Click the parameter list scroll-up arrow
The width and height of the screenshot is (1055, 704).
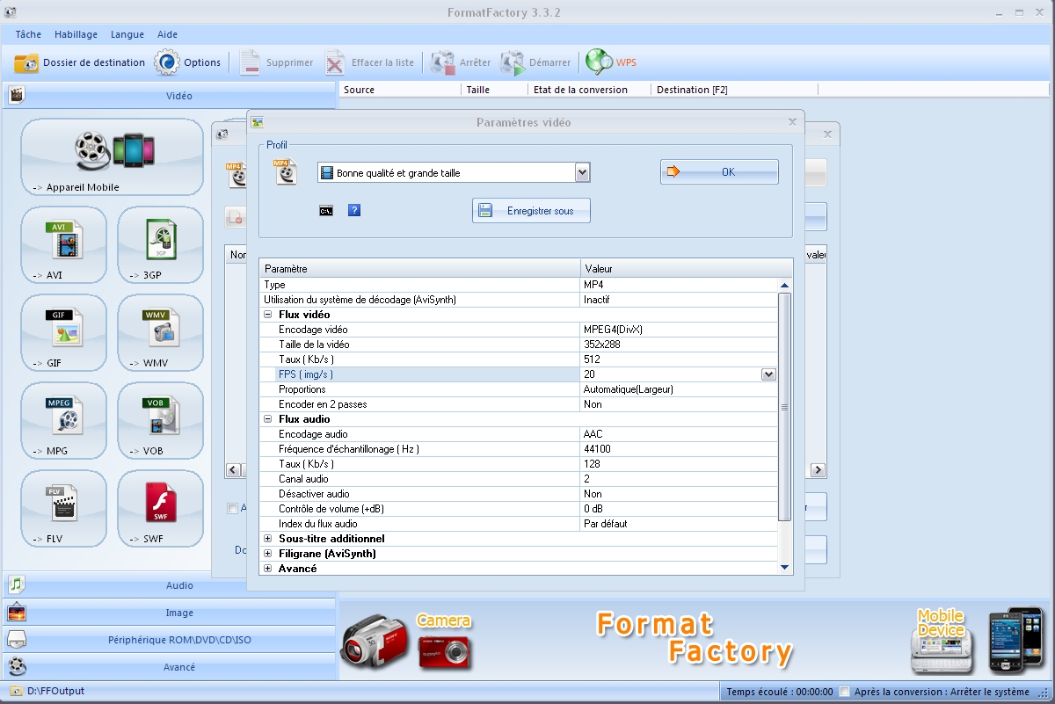click(785, 286)
